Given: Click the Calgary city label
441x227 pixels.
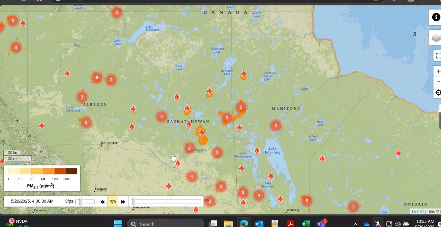Looking at the screenshot, I should coord(101,189).
